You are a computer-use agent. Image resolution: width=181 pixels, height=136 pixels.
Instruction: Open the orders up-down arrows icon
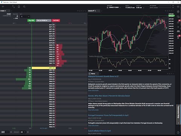click(x=14, y=6)
